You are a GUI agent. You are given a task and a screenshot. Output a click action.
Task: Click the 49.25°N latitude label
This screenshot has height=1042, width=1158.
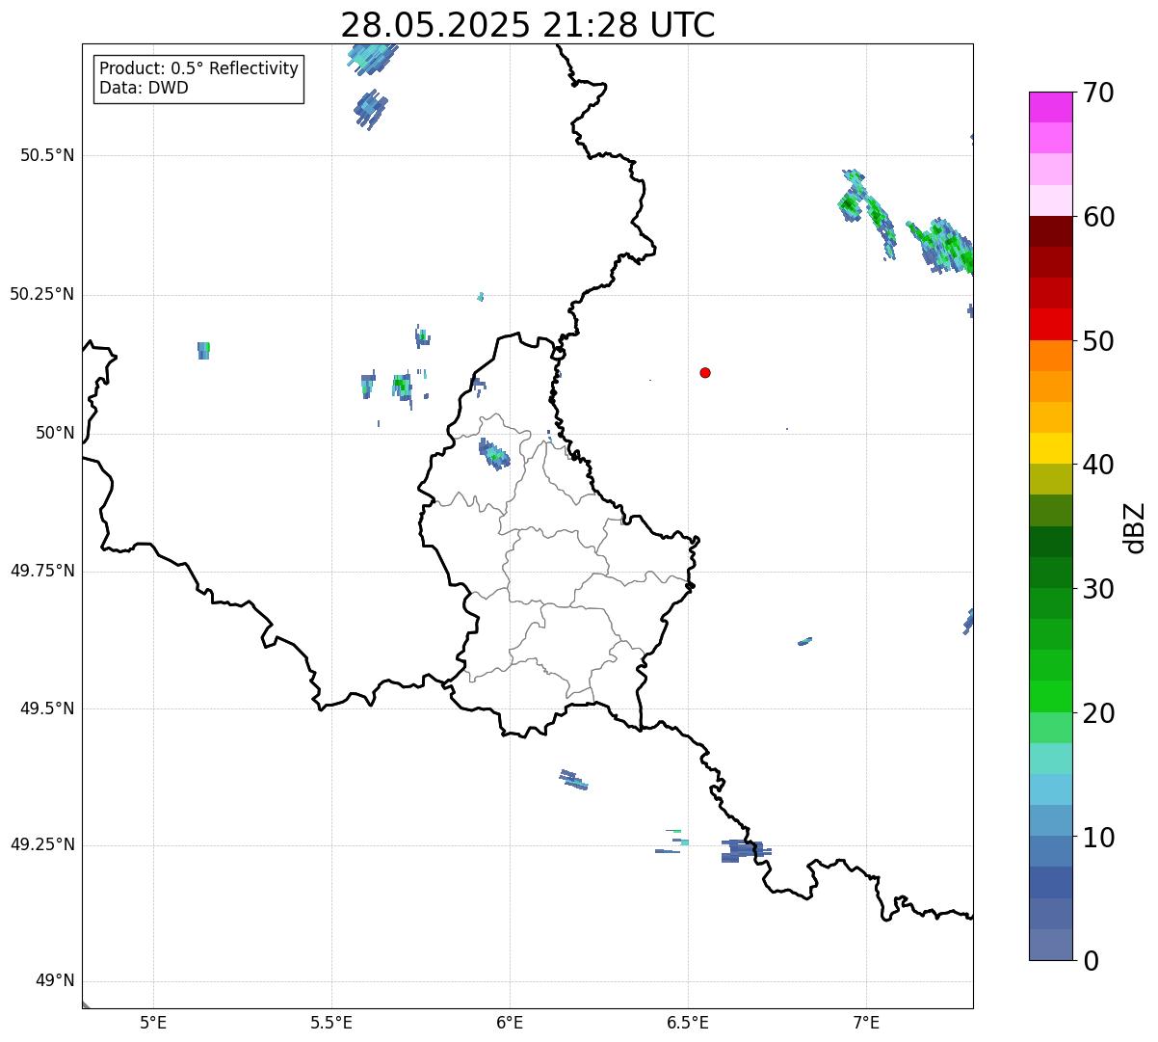(41, 844)
